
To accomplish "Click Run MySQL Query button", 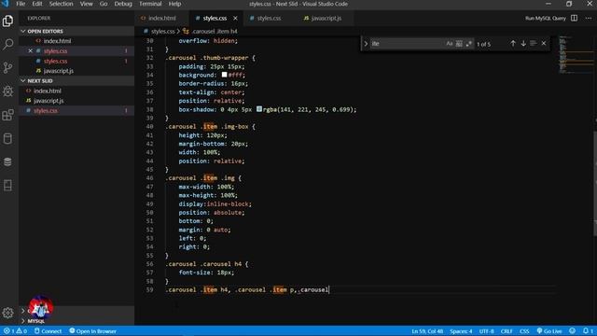I will pyautogui.click(x=546, y=19).
